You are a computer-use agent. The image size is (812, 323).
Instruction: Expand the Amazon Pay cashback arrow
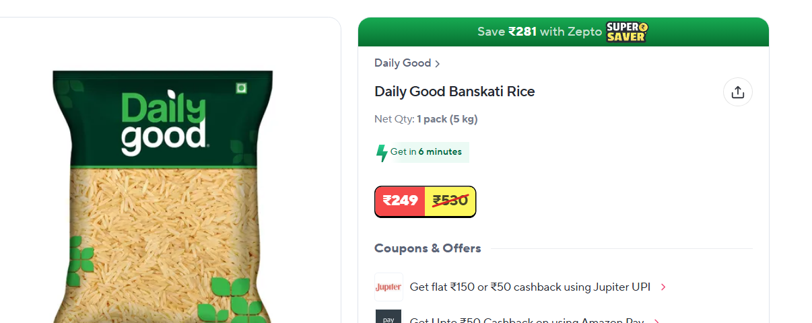[656, 320]
